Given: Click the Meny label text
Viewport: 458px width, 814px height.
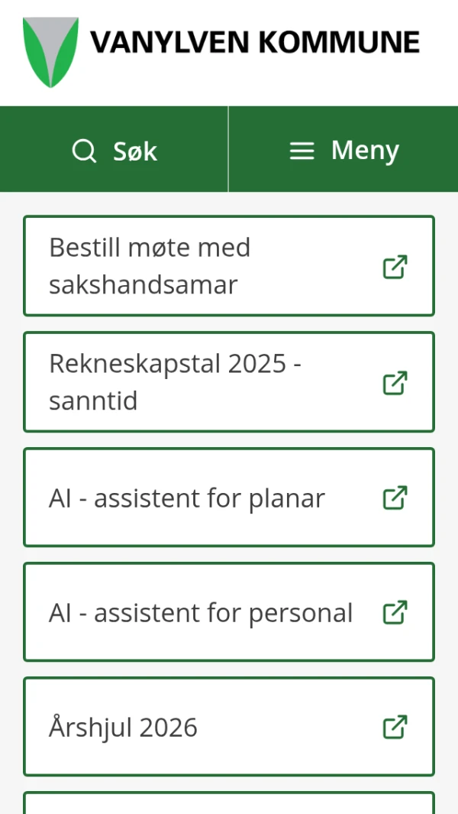Looking at the screenshot, I should (365, 151).
